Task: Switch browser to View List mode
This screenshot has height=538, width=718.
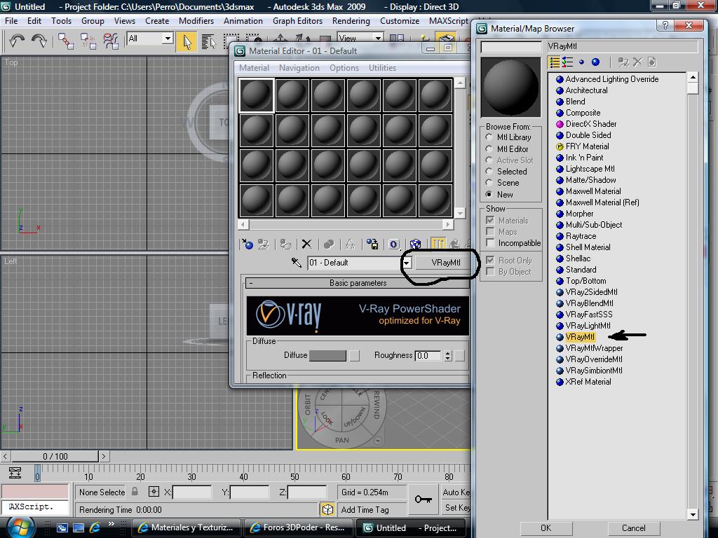Action: [x=555, y=62]
